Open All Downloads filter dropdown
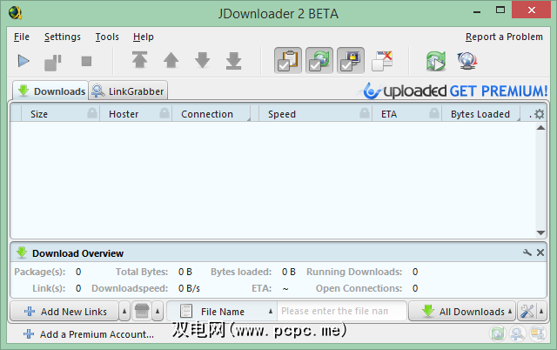Screen dimensions: 557x350 [462, 312]
